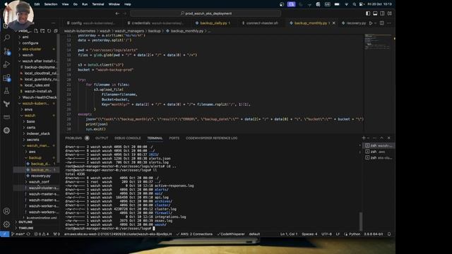The height and width of the screenshot is (254, 452).
Task: Maximize the panel with chevron-up icon
Action: tap(381, 138)
